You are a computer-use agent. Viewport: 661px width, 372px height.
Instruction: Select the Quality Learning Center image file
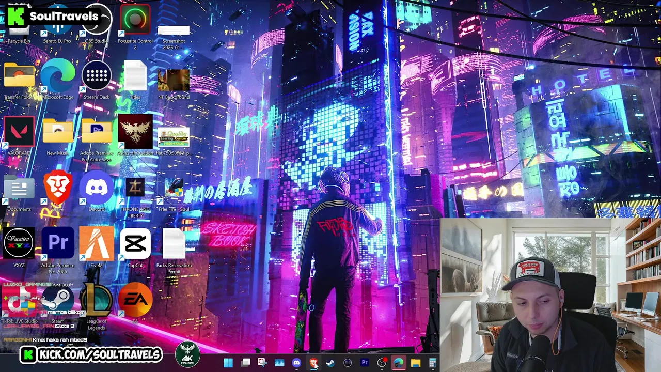[174, 141]
